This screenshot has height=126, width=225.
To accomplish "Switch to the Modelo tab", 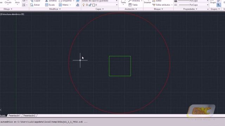I will (3, 115).
